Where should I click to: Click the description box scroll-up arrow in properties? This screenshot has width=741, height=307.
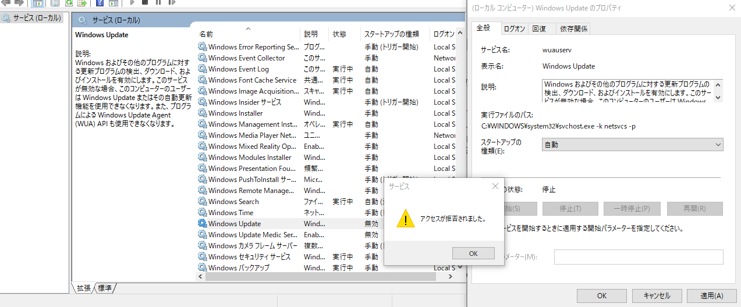(x=718, y=84)
